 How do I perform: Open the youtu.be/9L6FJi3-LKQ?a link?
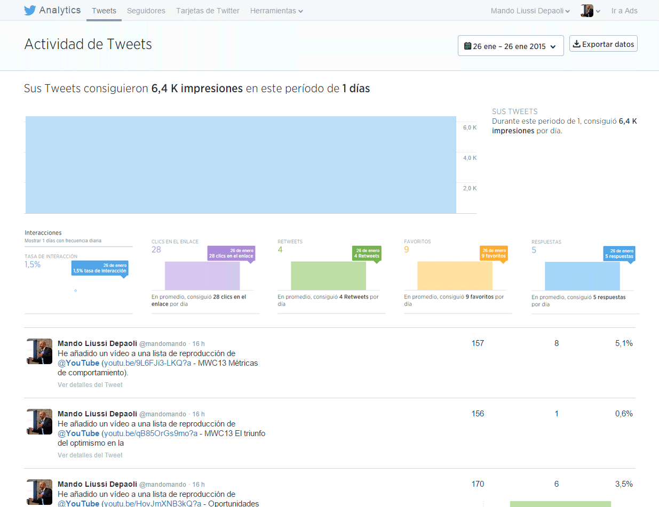[147, 363]
